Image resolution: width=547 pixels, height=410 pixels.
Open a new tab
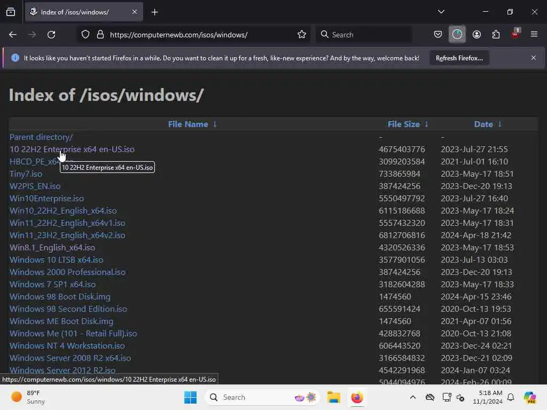[154, 12]
